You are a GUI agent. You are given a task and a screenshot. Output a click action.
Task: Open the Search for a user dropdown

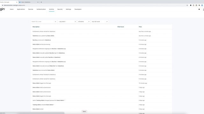pos(44,22)
